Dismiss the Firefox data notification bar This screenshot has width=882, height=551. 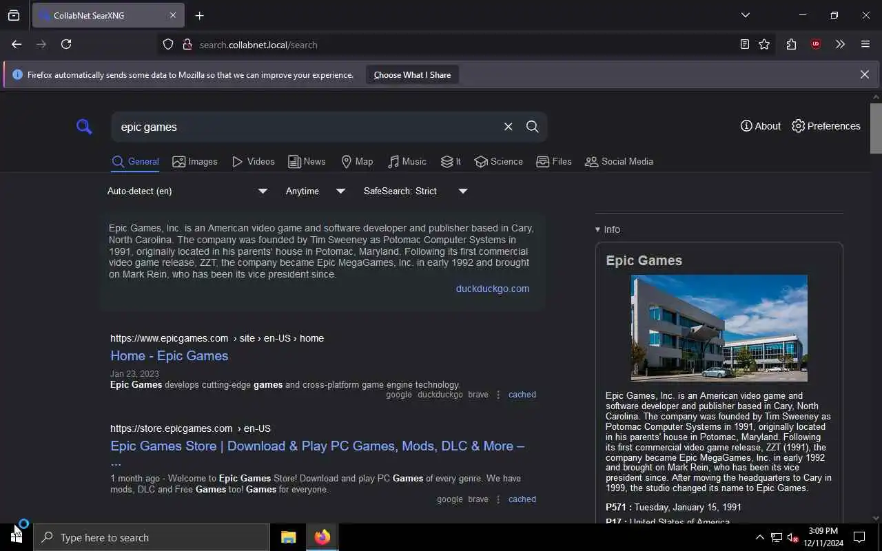coord(864,74)
